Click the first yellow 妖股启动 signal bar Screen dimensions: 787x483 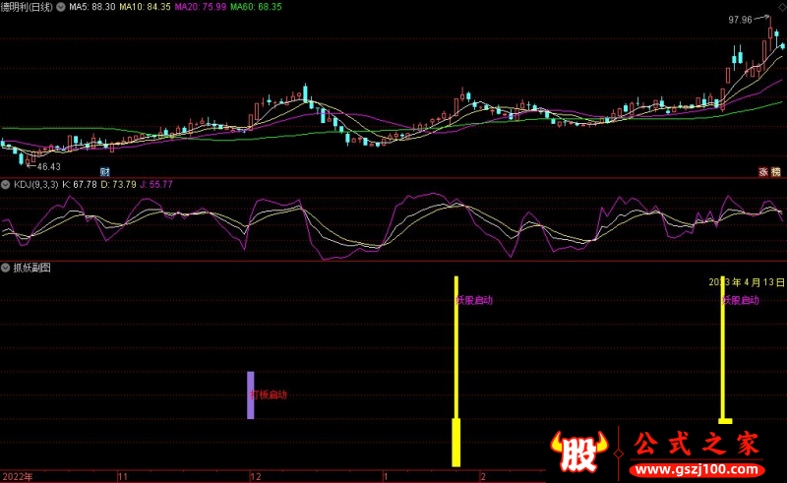pos(455,374)
